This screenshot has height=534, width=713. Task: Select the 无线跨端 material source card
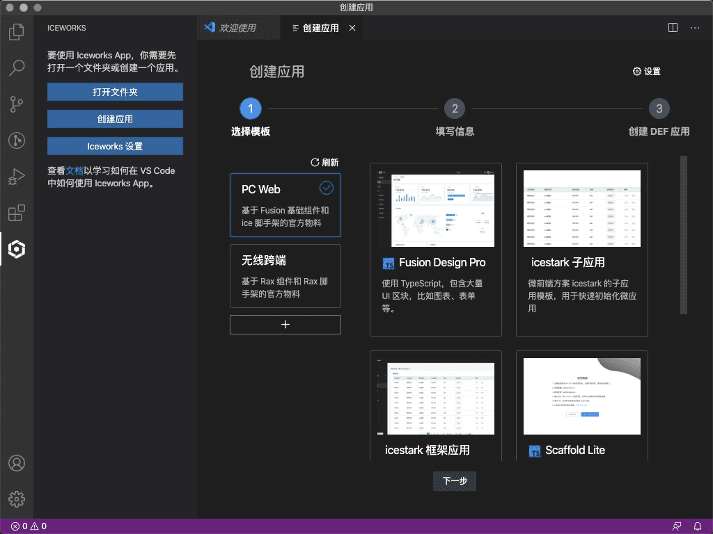[285, 276]
